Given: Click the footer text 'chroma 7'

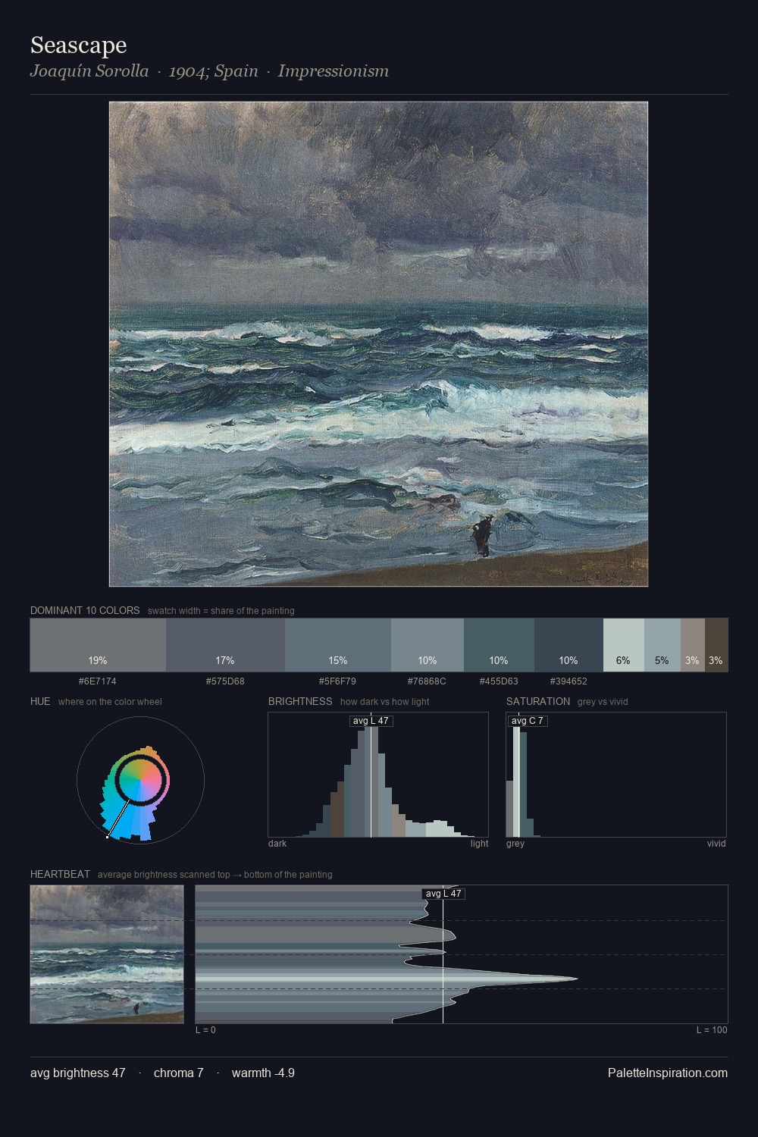Looking at the screenshot, I should [179, 1073].
